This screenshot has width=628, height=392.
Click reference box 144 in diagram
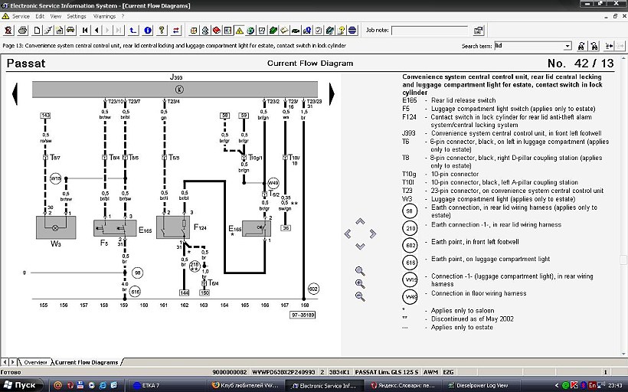click(184, 292)
